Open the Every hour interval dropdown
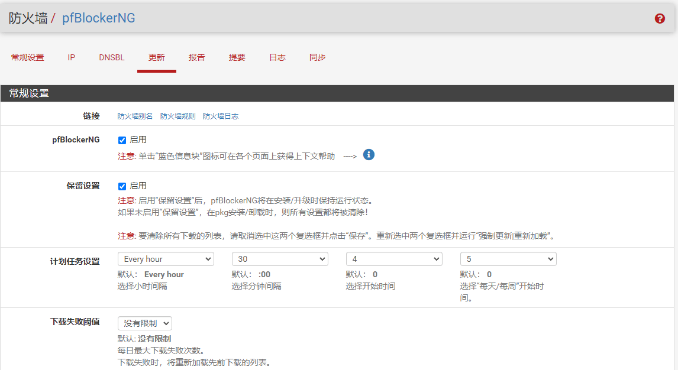The image size is (678, 370). click(166, 259)
